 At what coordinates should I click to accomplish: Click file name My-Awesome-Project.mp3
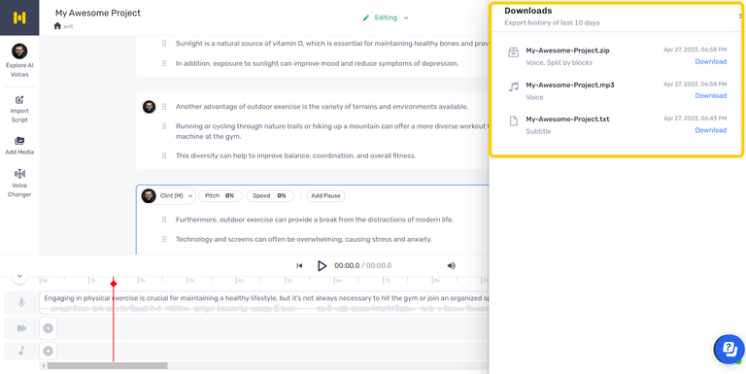point(570,85)
